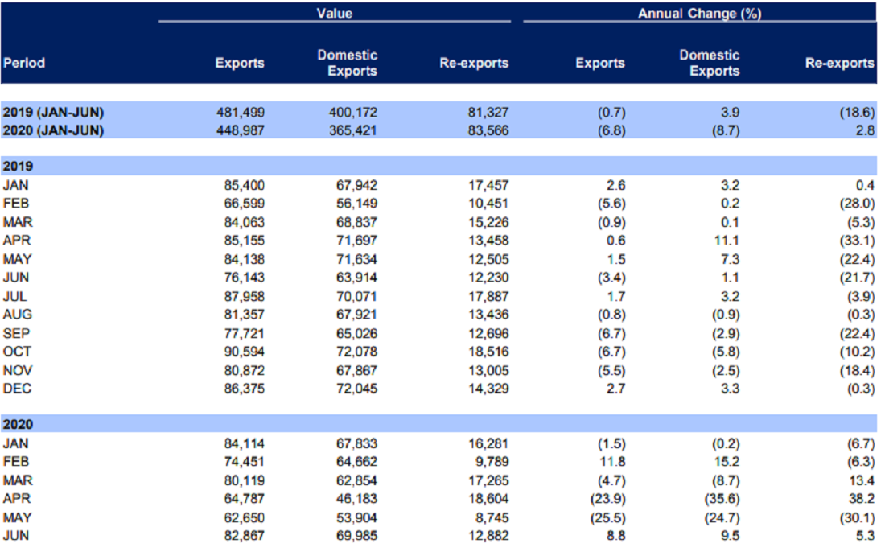This screenshot has width=885, height=556.
Task: Select the 2019 SEP row label
Action: click(x=16, y=334)
